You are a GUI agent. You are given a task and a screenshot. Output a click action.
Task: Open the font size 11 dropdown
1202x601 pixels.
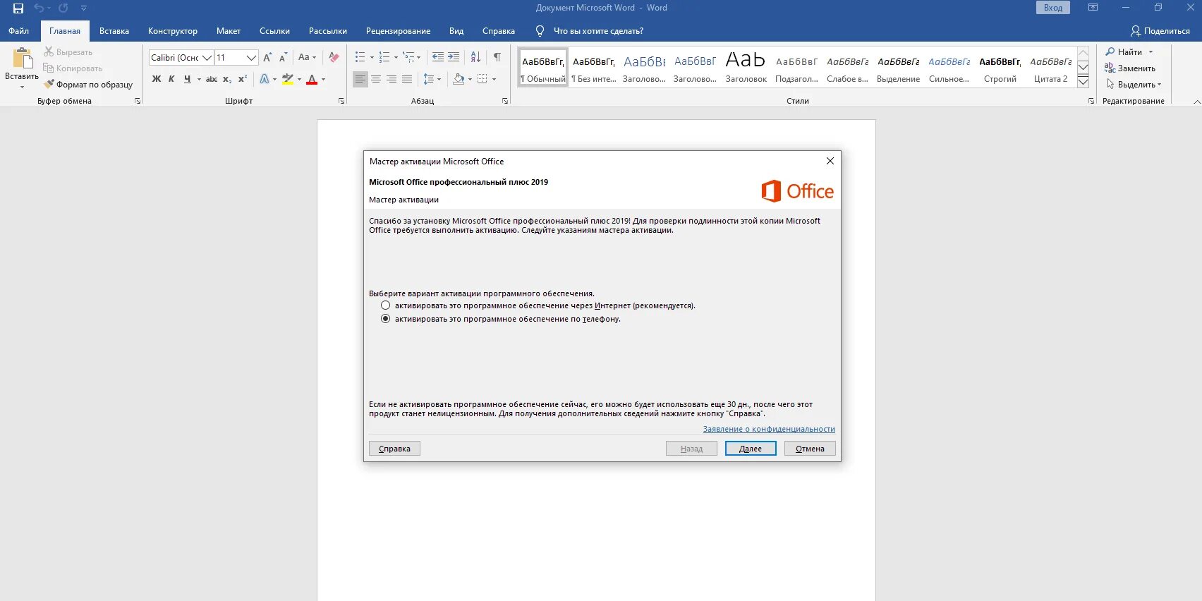[x=251, y=58]
